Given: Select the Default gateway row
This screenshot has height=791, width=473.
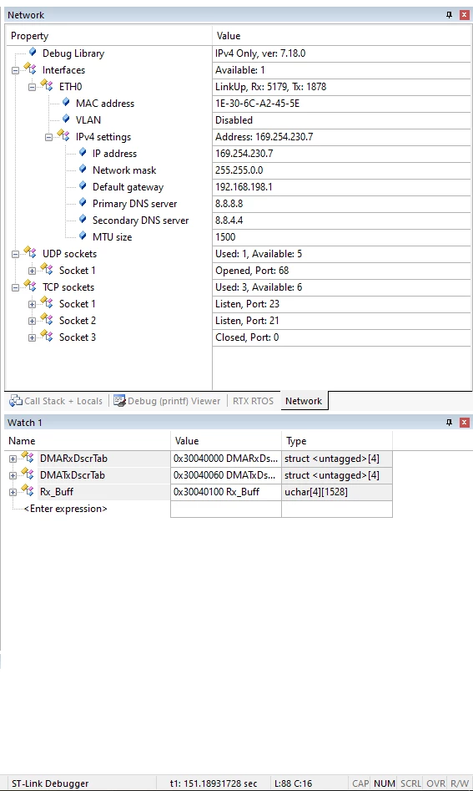Looking at the screenshot, I should (x=239, y=187).
